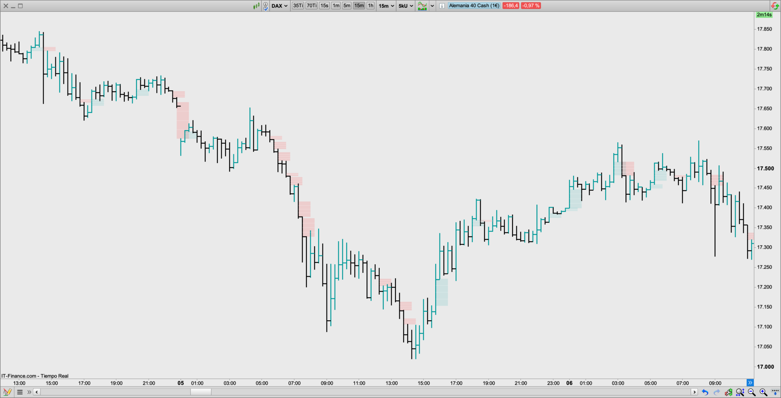This screenshot has height=398, width=781.
Task: Switch to the 5m timeframe
Action: [x=347, y=6]
